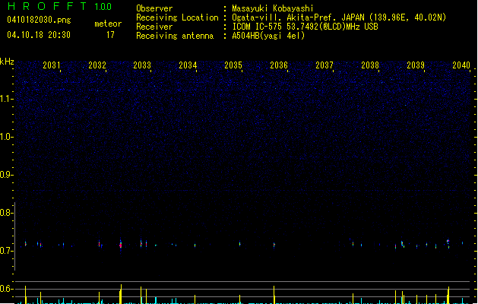Click time axis marker 2033
Viewport: 478px width, 304px height.
[x=142, y=65]
